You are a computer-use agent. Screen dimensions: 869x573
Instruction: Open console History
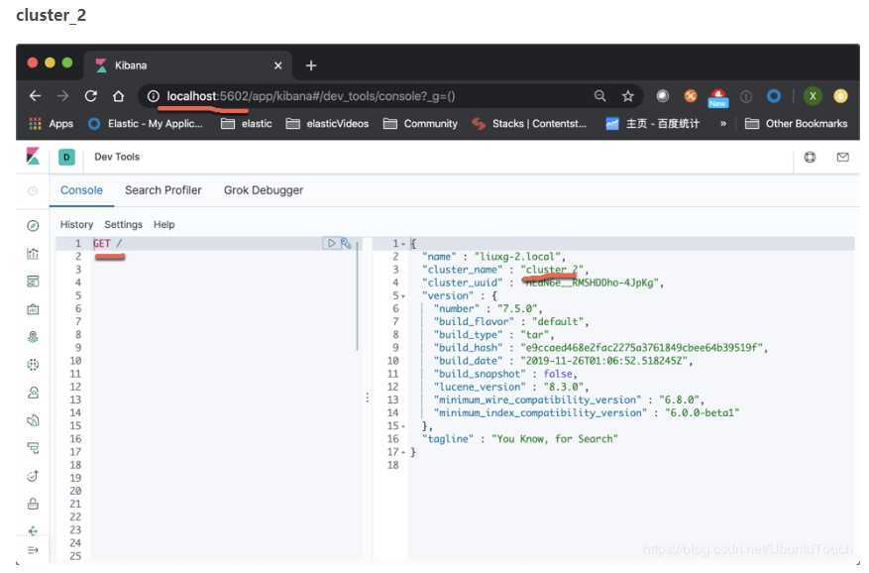(76, 224)
